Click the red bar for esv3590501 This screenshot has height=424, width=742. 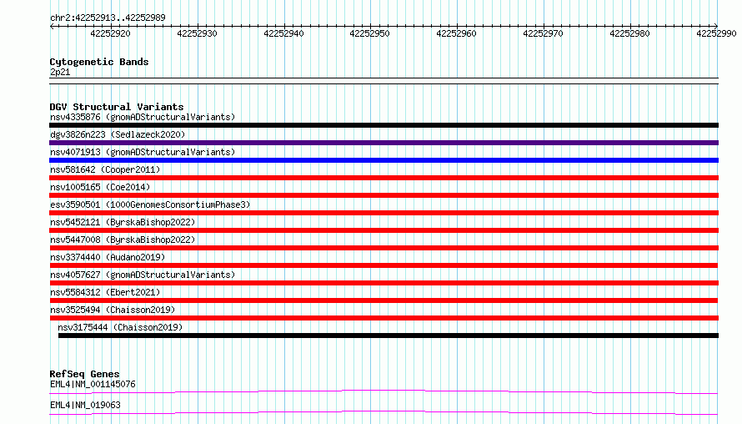point(384,213)
